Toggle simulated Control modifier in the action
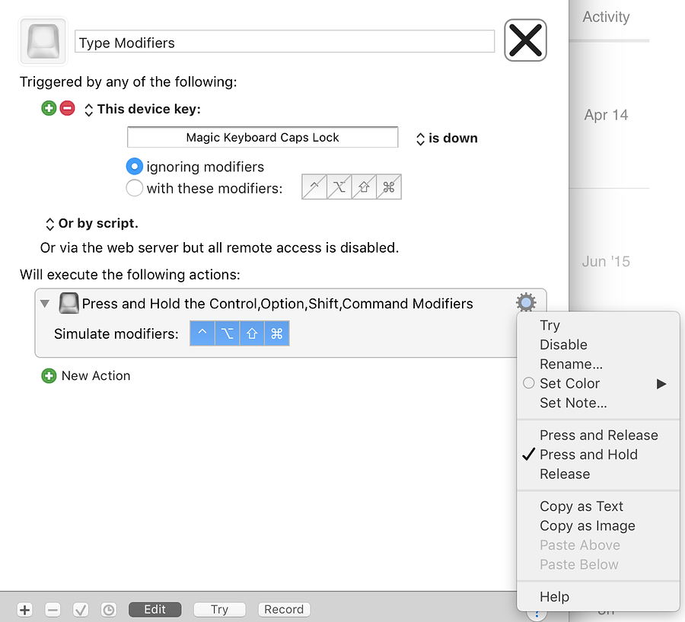Image resolution: width=685 pixels, height=622 pixels. coord(202,333)
